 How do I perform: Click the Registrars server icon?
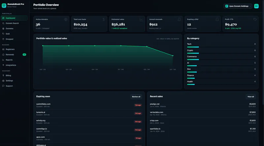tap(3, 49)
